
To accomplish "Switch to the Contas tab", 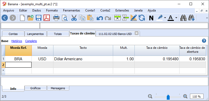I will pos(13,34).
